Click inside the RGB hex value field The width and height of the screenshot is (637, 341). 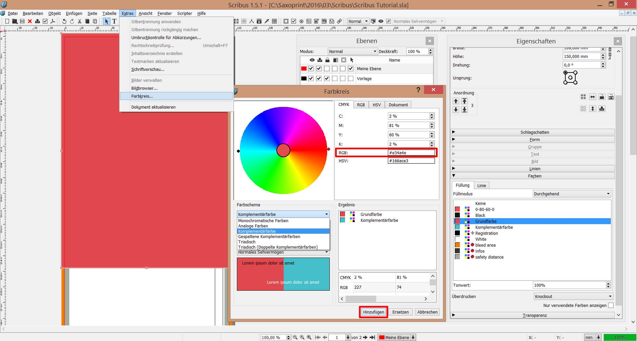pos(411,153)
